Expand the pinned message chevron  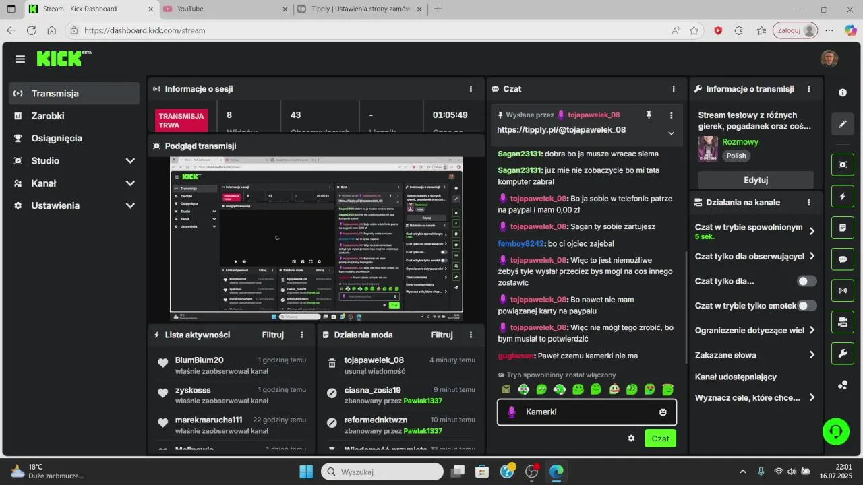(671, 133)
